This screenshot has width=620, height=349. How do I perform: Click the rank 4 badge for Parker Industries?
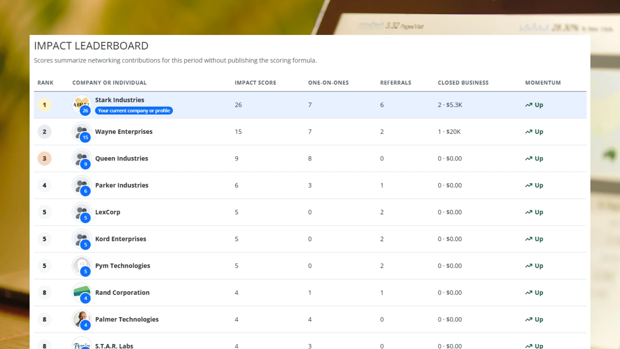45,185
